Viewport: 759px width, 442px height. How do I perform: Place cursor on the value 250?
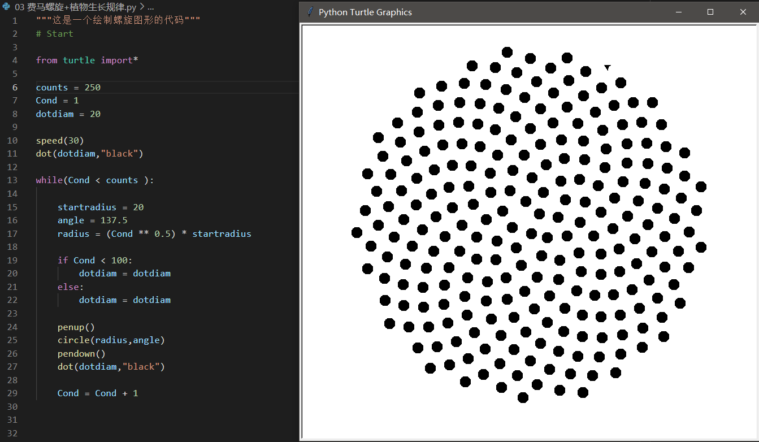92,87
